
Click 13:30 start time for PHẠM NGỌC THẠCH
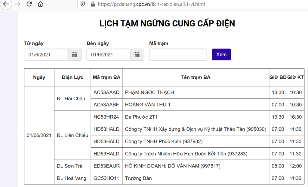point(278,92)
